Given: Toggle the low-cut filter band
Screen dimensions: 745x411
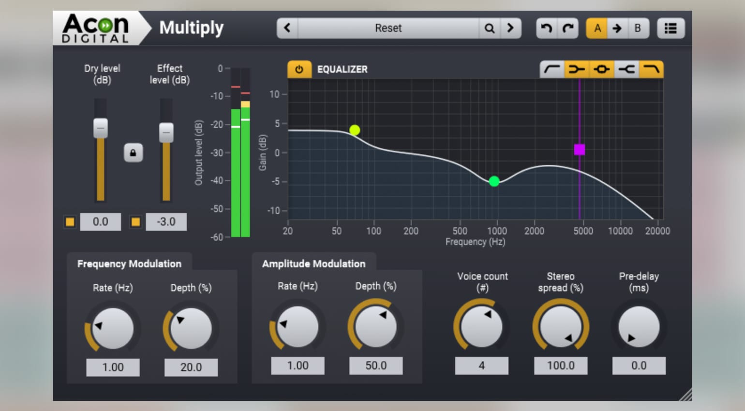Looking at the screenshot, I should click(x=552, y=69).
